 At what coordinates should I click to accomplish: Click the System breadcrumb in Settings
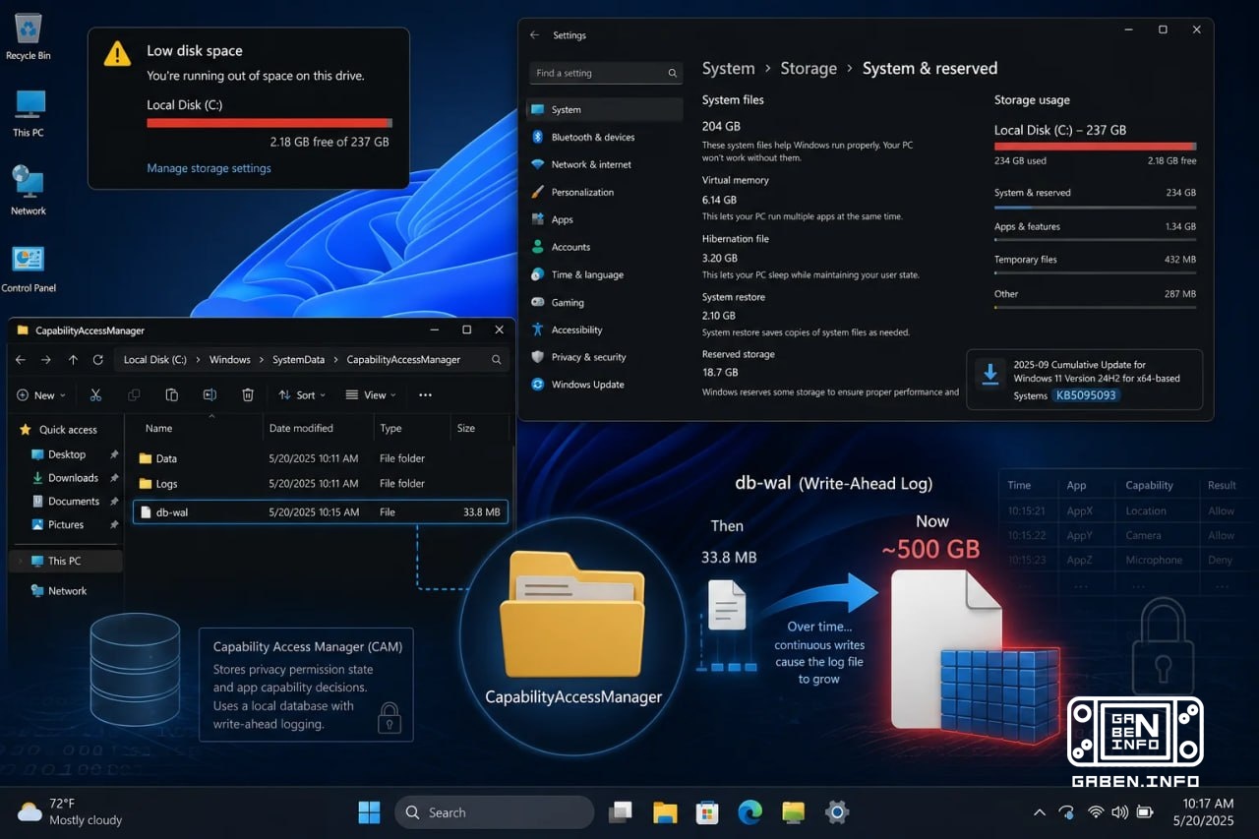[x=728, y=68]
